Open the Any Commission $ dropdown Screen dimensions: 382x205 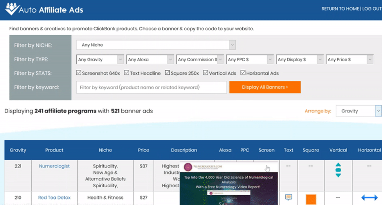click(200, 60)
